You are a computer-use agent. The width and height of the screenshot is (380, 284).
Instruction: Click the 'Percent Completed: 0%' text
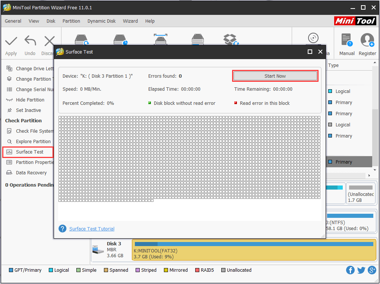(88, 103)
